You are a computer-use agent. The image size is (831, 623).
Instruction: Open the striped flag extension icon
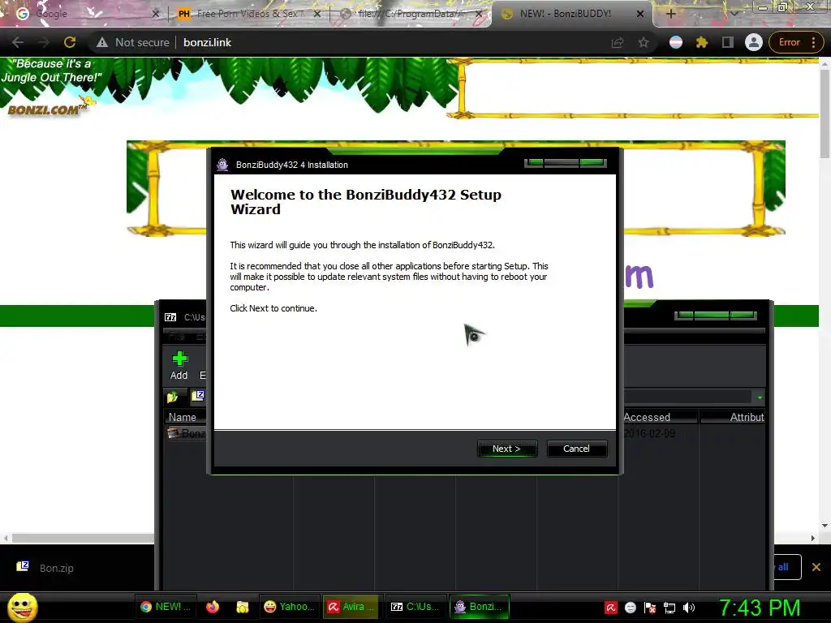coord(676,42)
